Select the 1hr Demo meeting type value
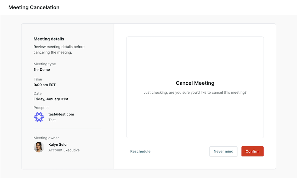This screenshot has height=178, width=297. 42,70
